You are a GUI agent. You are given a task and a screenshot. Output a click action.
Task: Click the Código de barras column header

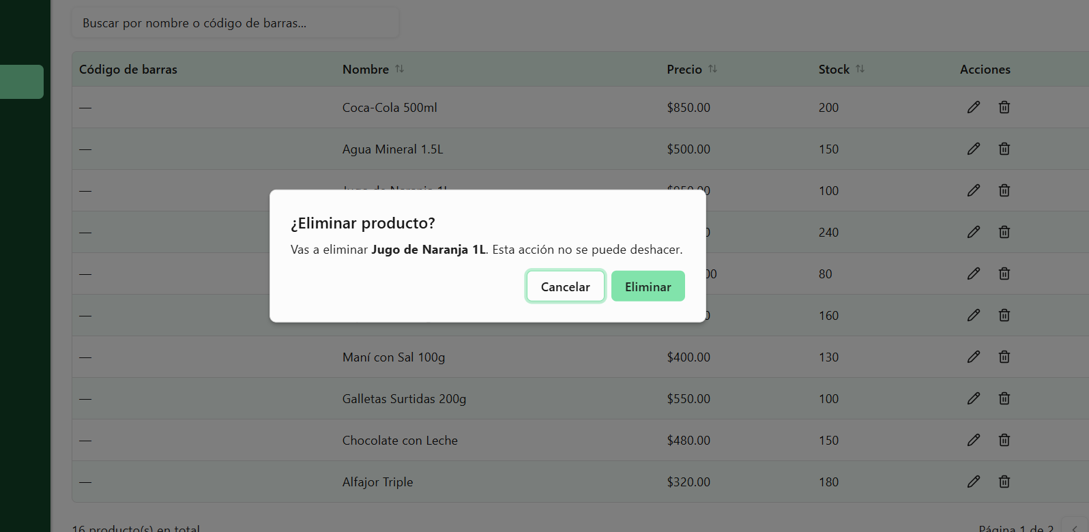click(x=128, y=70)
